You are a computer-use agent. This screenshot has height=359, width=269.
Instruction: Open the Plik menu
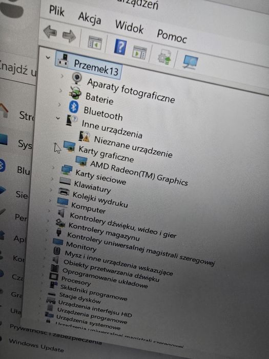(56, 11)
